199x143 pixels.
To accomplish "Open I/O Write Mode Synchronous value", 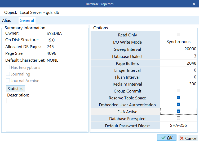I will coord(178,42).
